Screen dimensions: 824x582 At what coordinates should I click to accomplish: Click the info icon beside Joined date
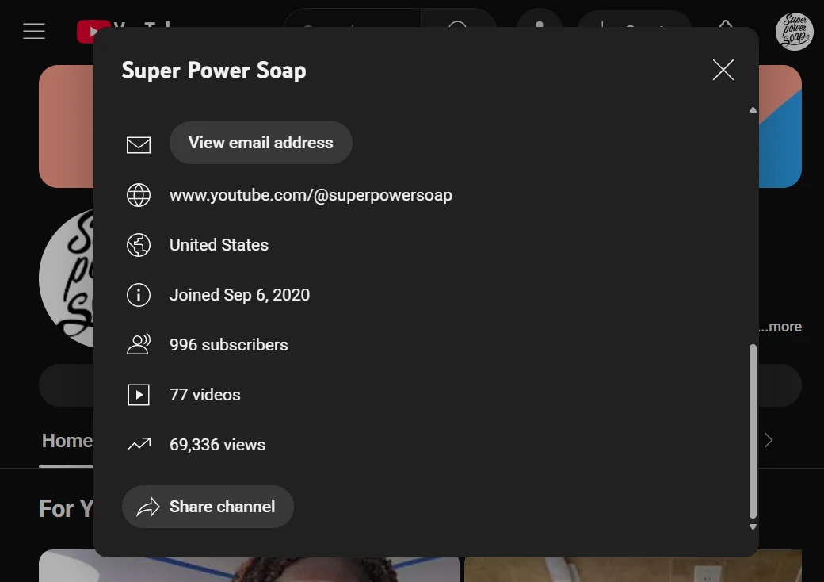(x=139, y=295)
